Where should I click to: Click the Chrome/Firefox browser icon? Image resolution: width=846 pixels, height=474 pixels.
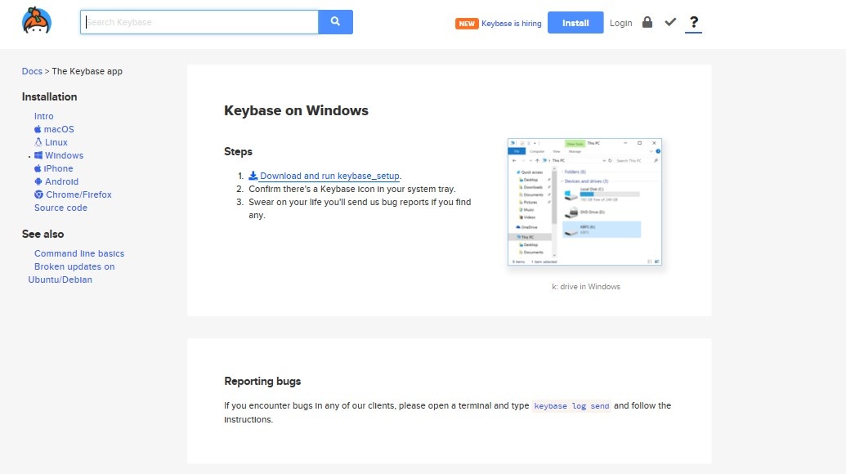click(x=38, y=195)
